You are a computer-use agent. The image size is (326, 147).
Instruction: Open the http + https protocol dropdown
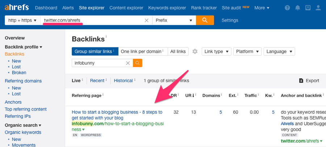pos(22,20)
